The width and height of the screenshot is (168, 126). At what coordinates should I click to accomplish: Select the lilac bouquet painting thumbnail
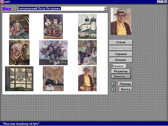[53, 53]
